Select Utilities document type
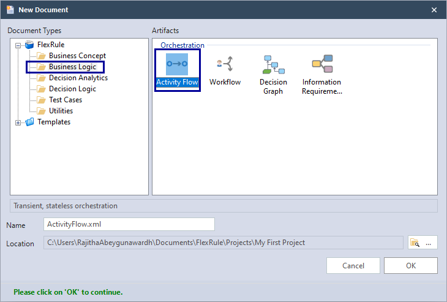This screenshot has height=302, width=447. (x=61, y=111)
